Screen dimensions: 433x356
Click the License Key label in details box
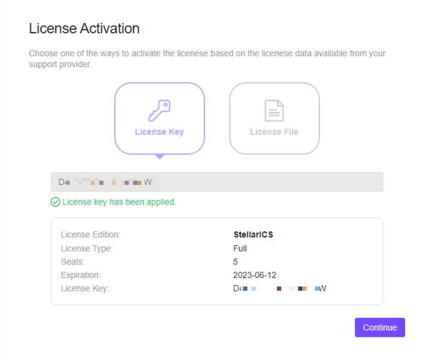pyautogui.click(x=85, y=288)
